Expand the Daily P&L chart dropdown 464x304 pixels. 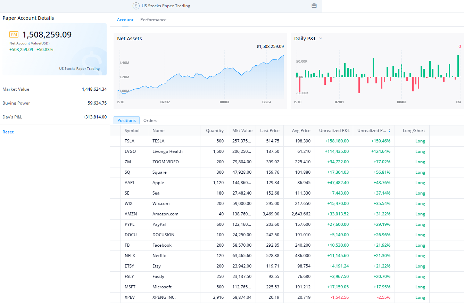[321, 39]
